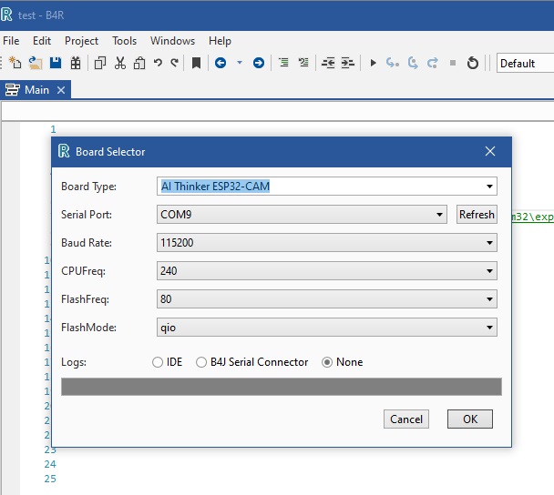Click the Cancel button
Image resolution: width=554 pixels, height=495 pixels.
(x=406, y=419)
